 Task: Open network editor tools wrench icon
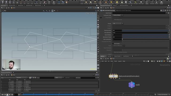pyautogui.click(x=144, y=61)
